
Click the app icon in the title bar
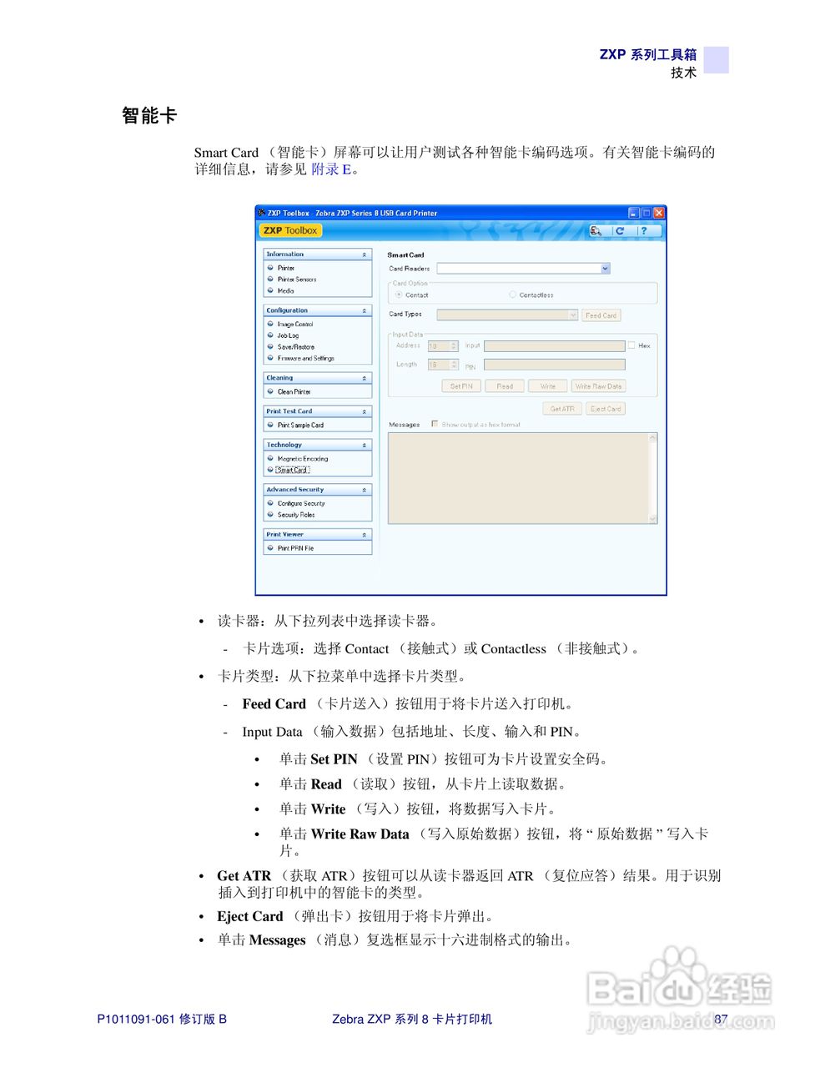[x=262, y=213]
